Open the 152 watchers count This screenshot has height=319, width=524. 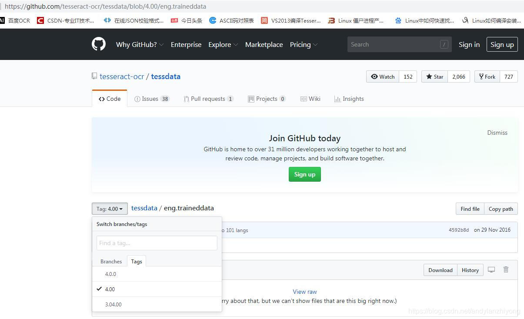coord(408,76)
